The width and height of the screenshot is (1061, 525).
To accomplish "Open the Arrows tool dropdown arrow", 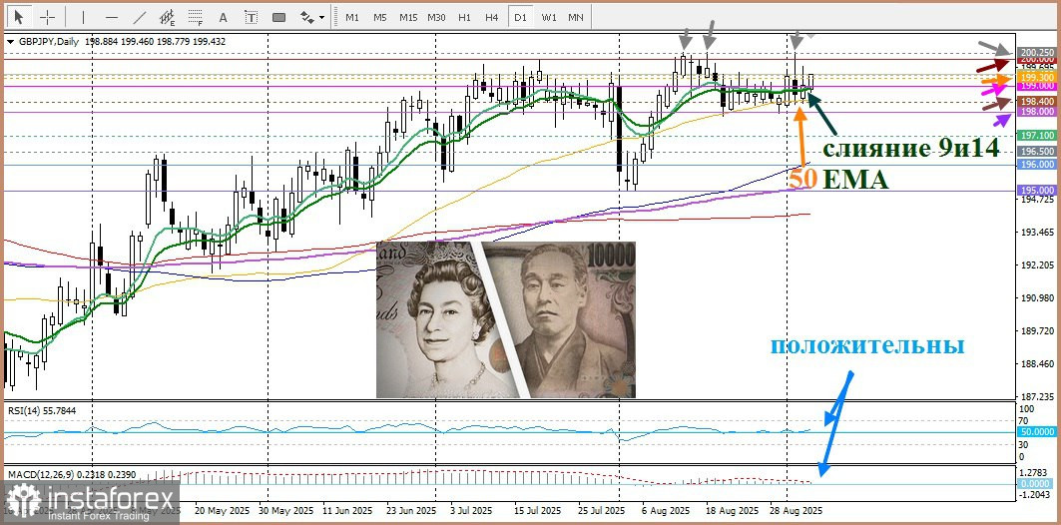I will 322,18.
